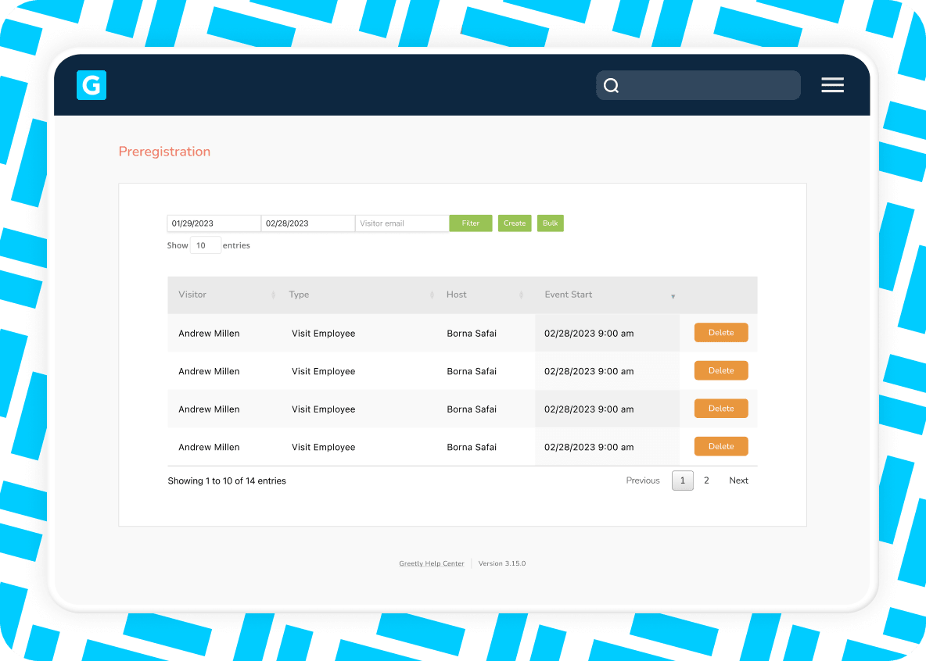Click the Create button
Screen dimensions: 926x661
click(x=515, y=223)
